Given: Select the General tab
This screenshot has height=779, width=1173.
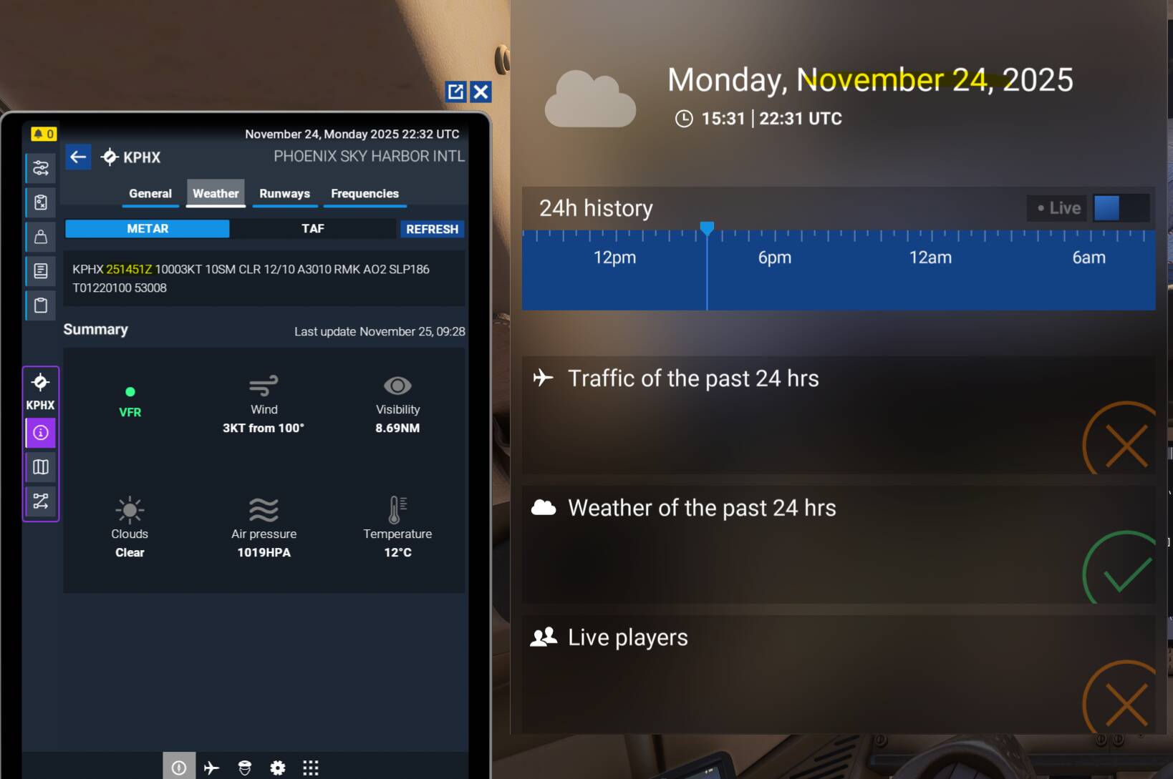Looking at the screenshot, I should click(150, 194).
